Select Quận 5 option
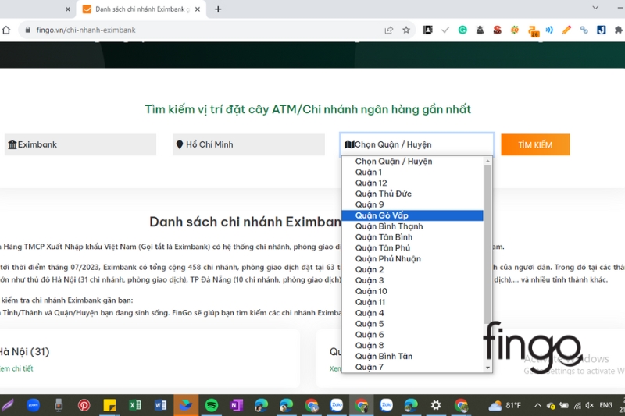 point(412,324)
